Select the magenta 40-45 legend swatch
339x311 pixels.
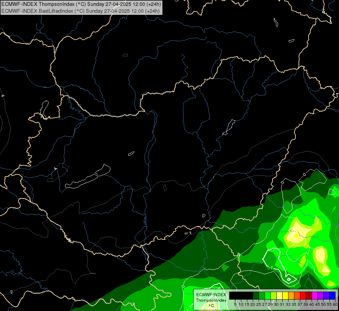[314, 295]
